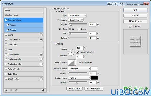The height and width of the screenshot is (96, 151).
Task: Open the Style dropdown showing Inner Bevel
Action: (77, 15)
